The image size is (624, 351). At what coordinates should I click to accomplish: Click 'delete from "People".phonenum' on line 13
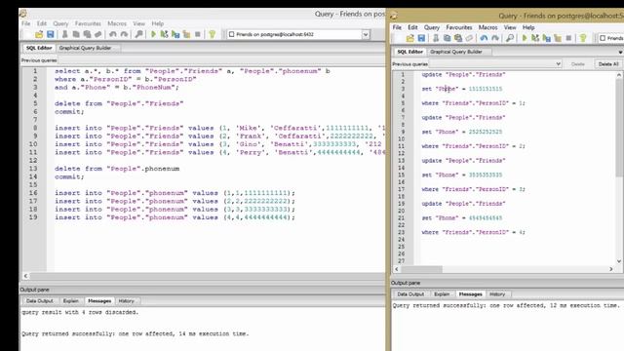click(x=117, y=169)
